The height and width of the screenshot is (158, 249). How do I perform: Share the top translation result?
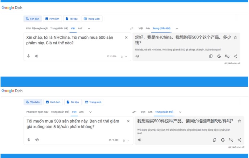tap(235, 56)
